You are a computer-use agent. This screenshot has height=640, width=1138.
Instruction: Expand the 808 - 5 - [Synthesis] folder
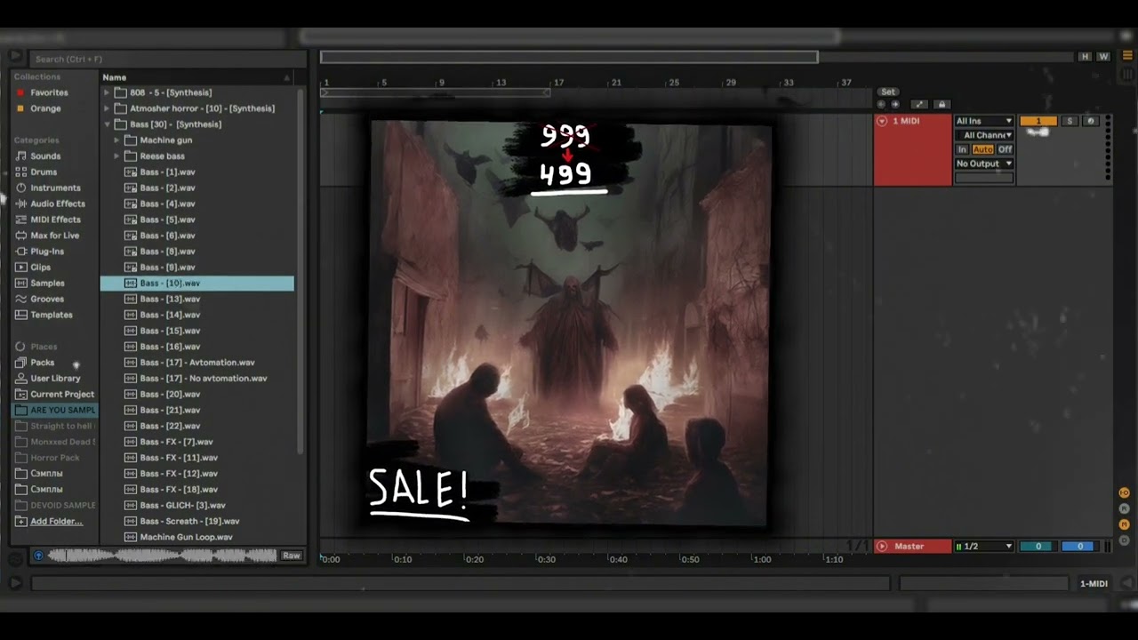(107, 92)
